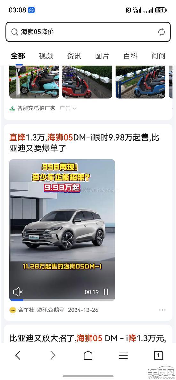Select the 图片 tab

click(x=102, y=56)
